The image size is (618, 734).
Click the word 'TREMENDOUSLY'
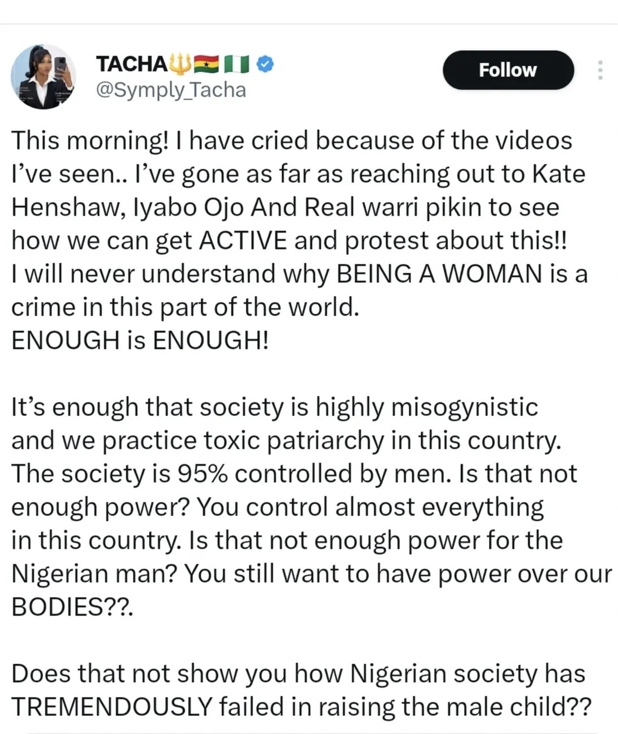click(x=111, y=707)
